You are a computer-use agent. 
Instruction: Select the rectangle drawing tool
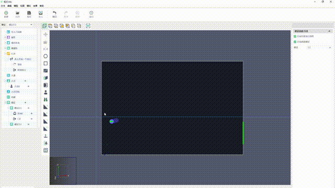46,64
